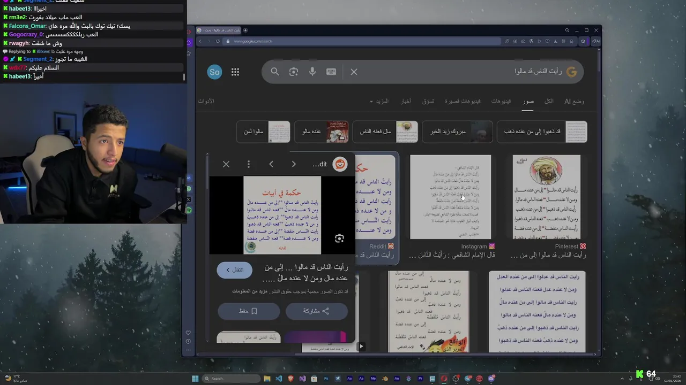686x385 pixels.
Task: Open the taskbar weather widget
Action: tap(16, 379)
